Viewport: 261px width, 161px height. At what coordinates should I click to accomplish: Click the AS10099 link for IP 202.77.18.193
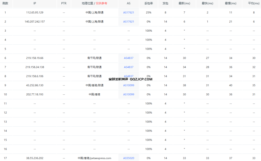[x=128, y=94]
